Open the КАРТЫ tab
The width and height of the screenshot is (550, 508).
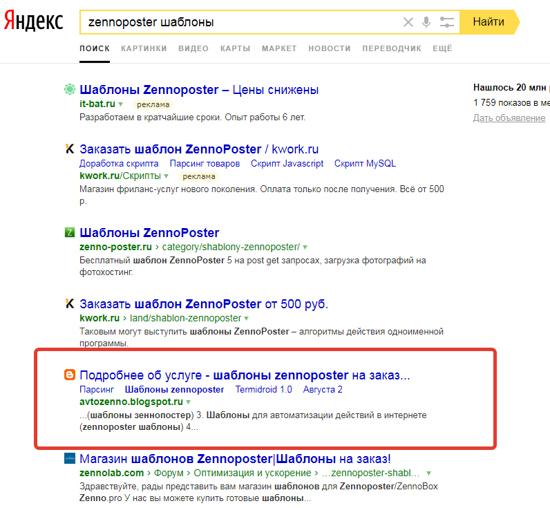click(x=236, y=48)
